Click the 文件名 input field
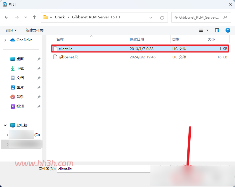 click(x=103, y=169)
